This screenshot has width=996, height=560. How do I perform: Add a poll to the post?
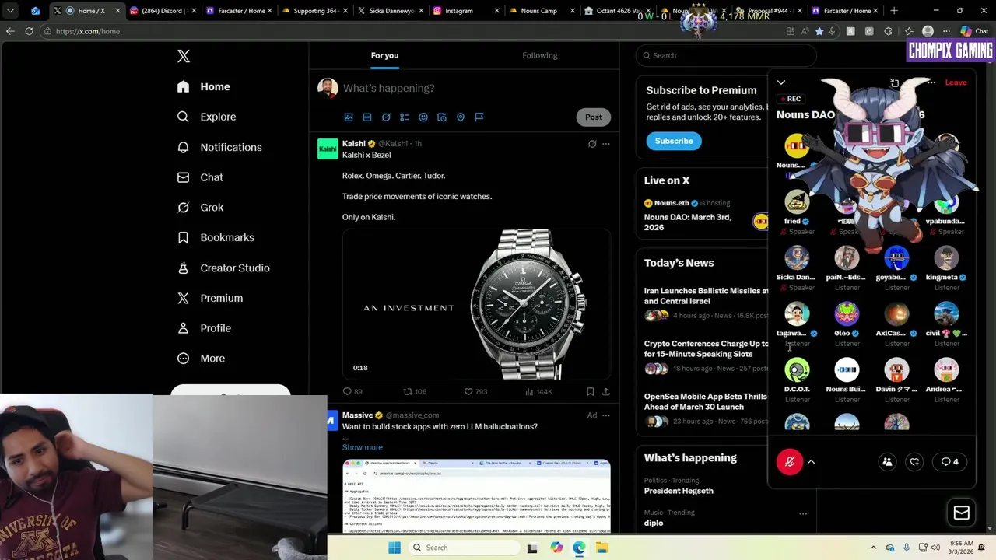coord(405,117)
